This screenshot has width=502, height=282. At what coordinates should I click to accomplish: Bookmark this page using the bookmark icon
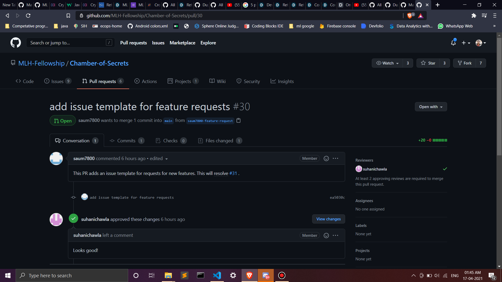68,16
